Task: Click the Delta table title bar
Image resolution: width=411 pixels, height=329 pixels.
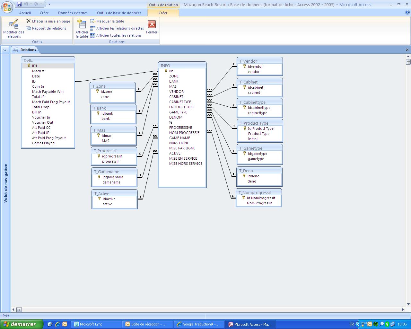Action: click(48, 60)
